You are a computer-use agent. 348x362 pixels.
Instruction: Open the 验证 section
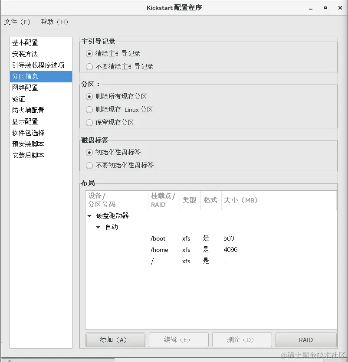(41, 99)
